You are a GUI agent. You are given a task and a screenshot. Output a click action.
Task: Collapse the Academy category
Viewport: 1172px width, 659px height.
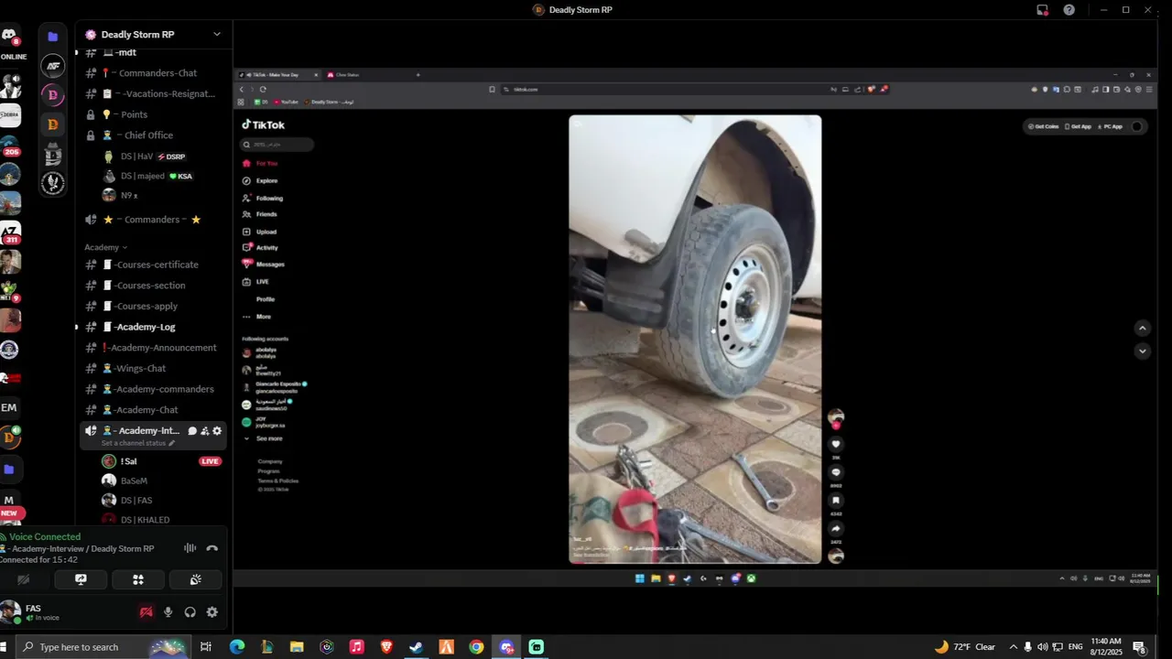click(x=105, y=247)
